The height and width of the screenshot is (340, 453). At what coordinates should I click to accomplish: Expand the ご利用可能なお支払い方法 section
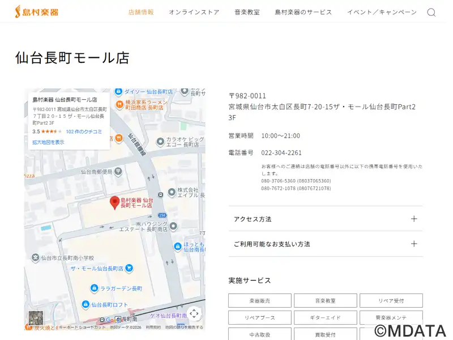(325, 244)
